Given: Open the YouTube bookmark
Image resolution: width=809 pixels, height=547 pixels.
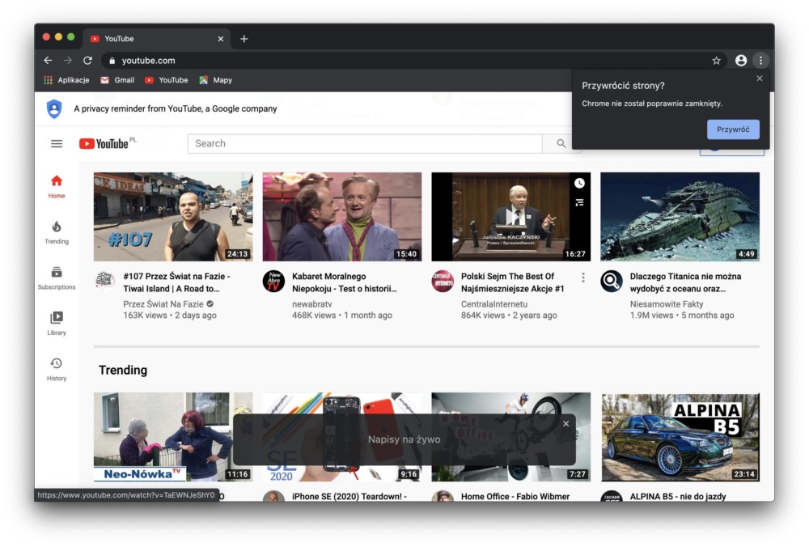Looking at the screenshot, I should click(166, 80).
